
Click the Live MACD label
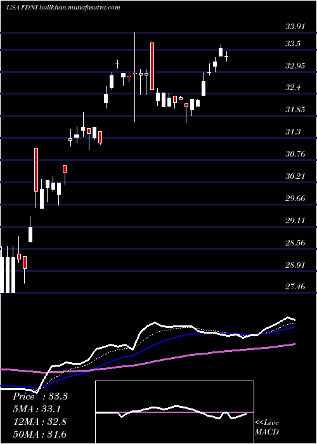coord(267,428)
